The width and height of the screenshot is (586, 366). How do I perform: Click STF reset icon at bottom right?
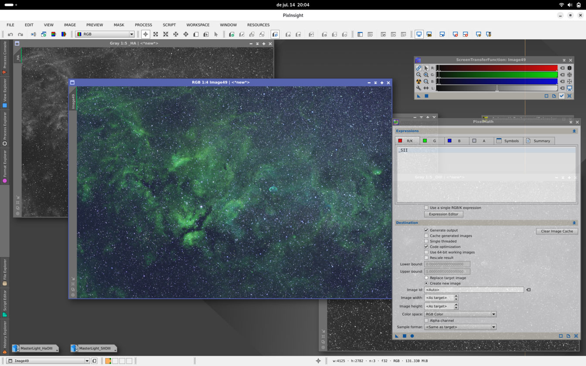click(569, 96)
